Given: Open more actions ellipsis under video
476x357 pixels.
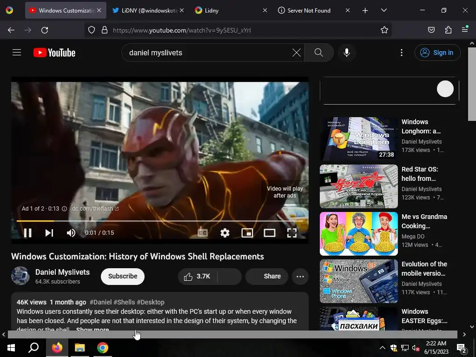Looking at the screenshot, I should 300,276.
